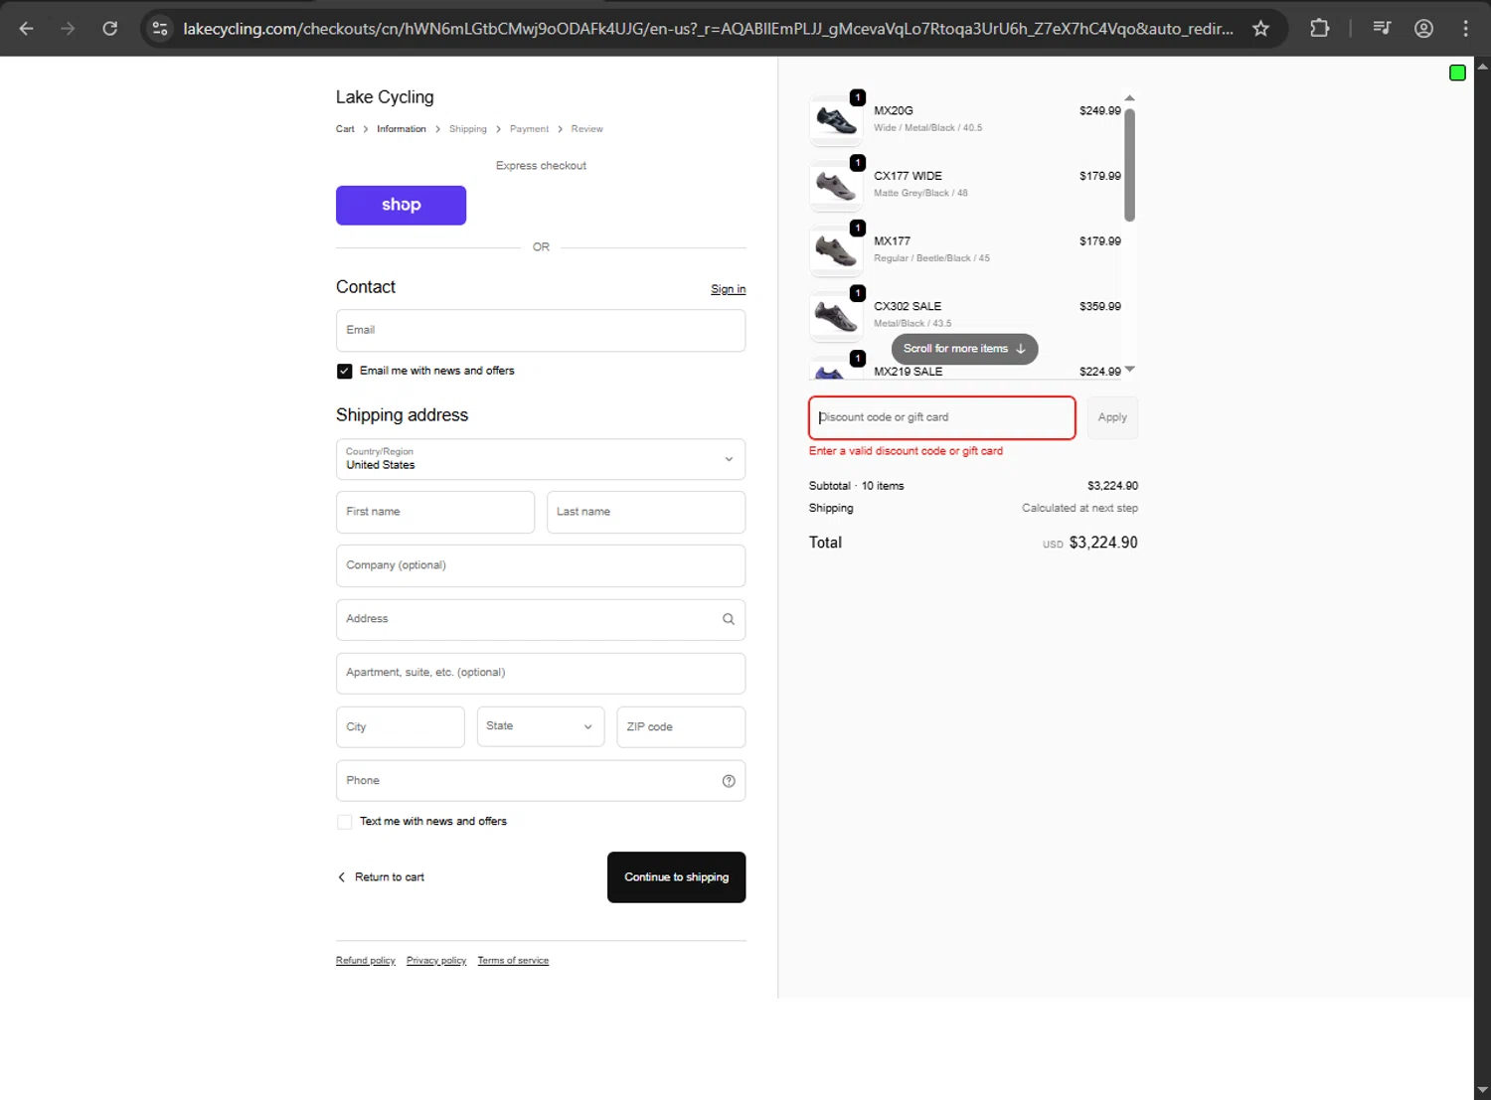Click the MX177 shoe thumbnail
Screen dimensions: 1491x1100
836,250
